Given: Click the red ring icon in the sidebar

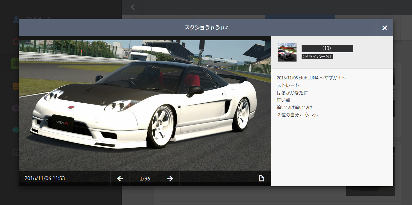Looking at the screenshot, I should pos(16,41).
